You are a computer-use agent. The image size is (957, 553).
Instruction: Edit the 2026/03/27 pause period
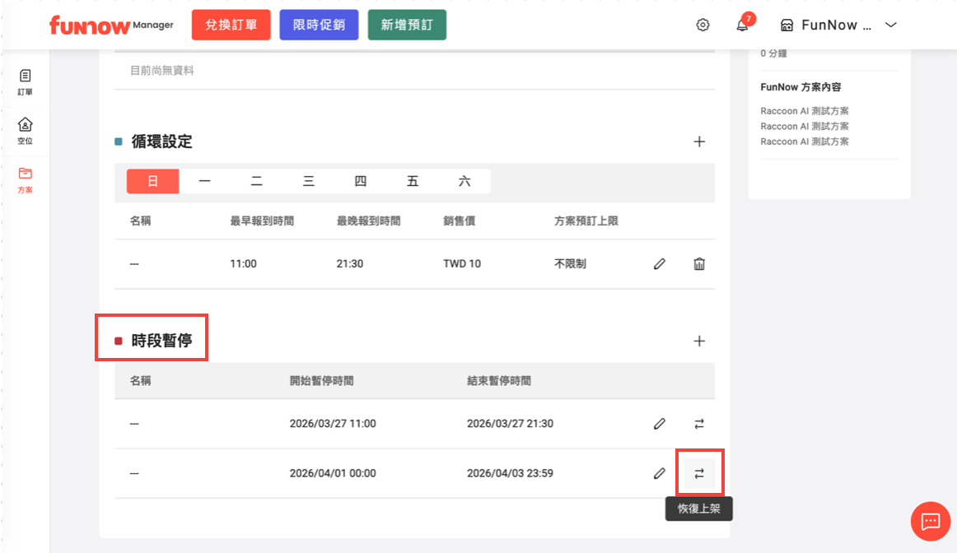tap(659, 424)
